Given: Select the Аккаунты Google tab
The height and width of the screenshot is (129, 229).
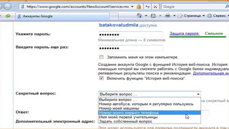Looking at the screenshot, I should 62,16.
